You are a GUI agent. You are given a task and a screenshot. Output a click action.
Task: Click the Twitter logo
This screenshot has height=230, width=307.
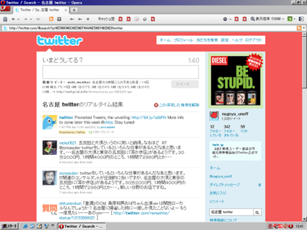60,40
